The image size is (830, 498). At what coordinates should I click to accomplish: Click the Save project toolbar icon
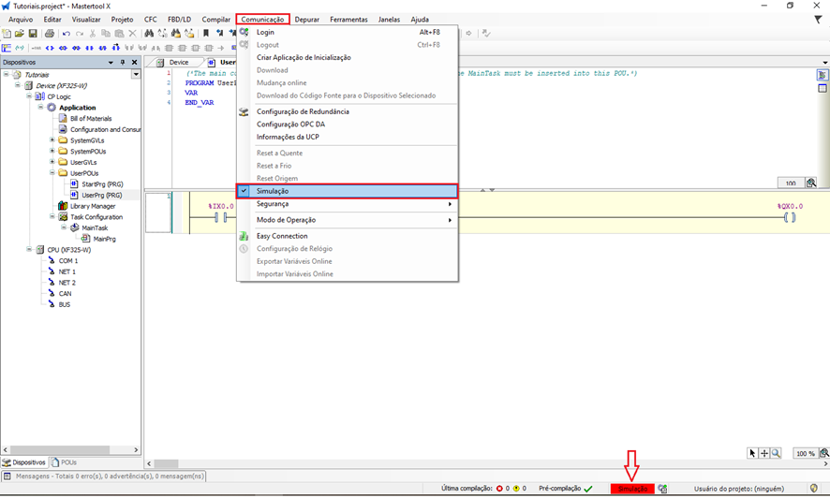[x=33, y=34]
